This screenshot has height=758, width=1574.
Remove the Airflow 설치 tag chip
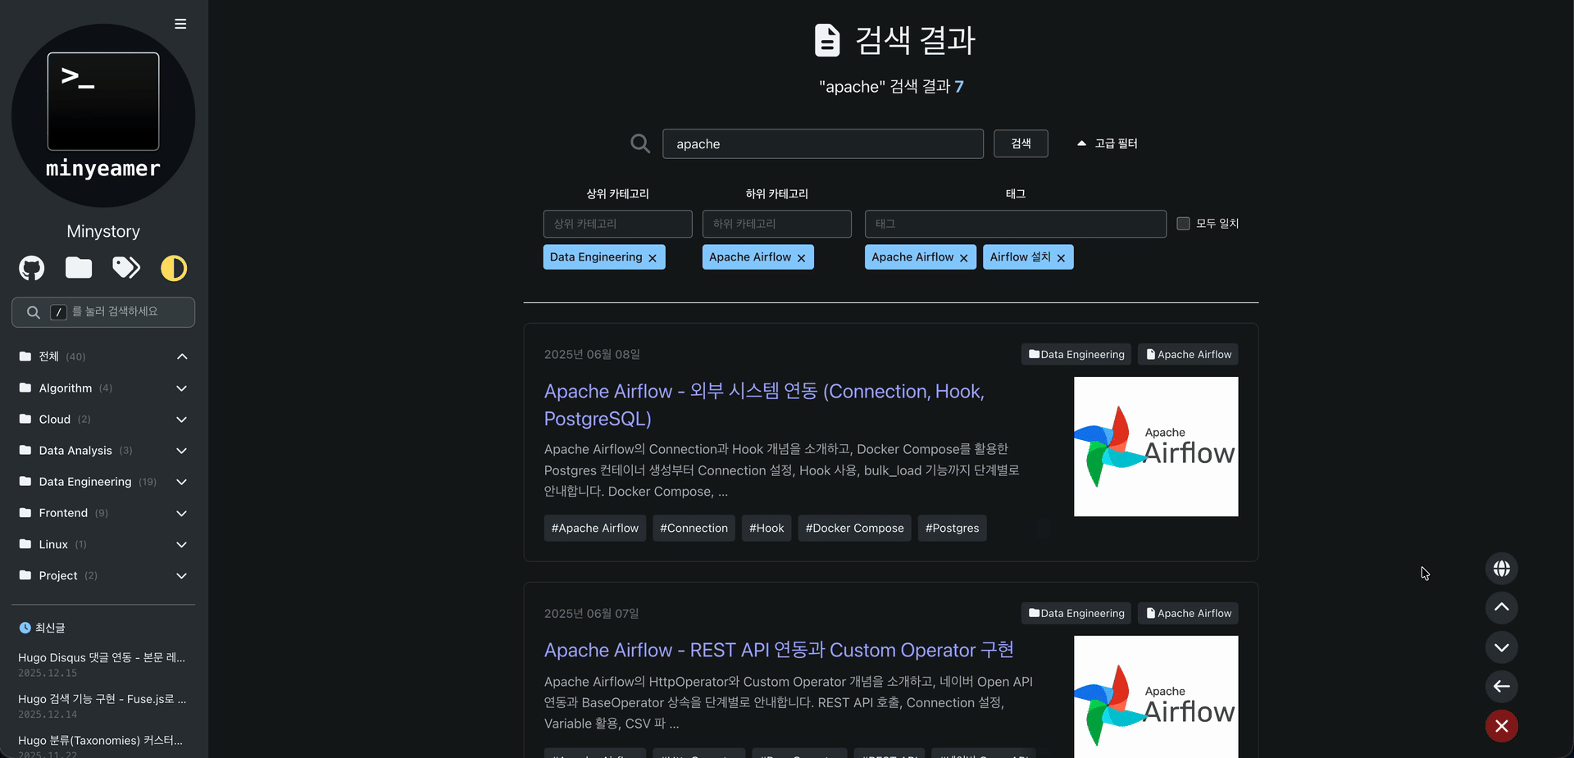tap(1061, 258)
